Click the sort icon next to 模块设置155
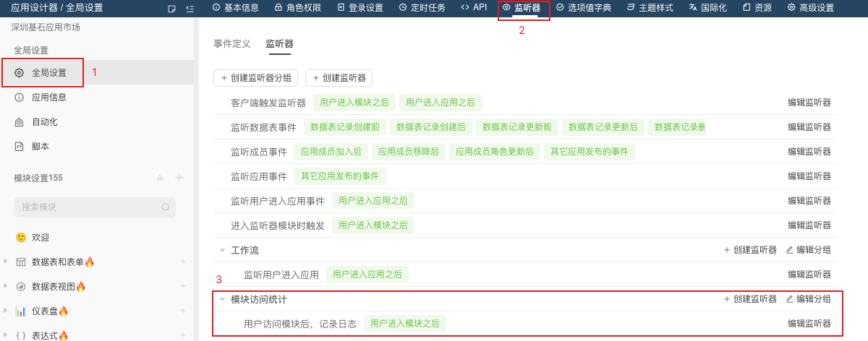 pyautogui.click(x=160, y=178)
